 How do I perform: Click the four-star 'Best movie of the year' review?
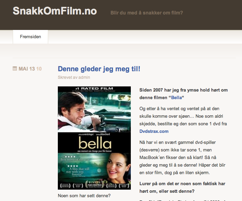click(76, 158)
